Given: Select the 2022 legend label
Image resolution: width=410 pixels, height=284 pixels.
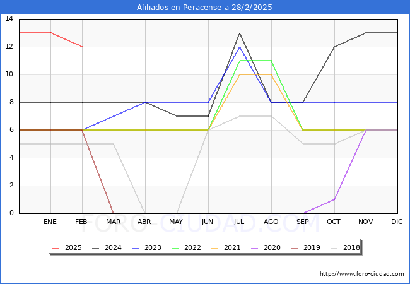Looking at the screenshot, I should [x=192, y=247].
